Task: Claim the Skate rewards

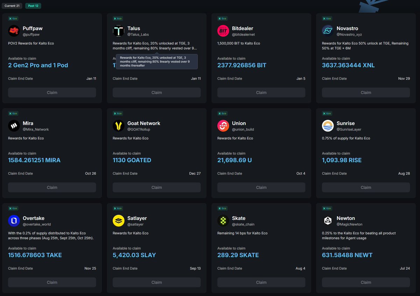Action: point(261,282)
